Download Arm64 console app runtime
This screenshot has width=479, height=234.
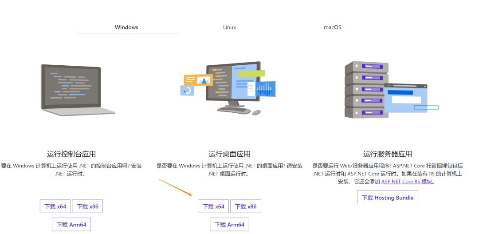tap(71, 225)
